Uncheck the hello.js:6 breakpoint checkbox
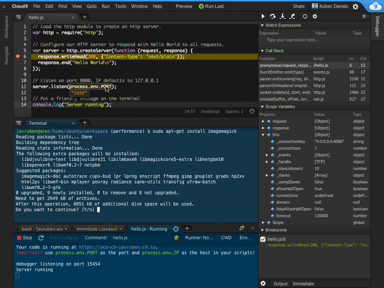 click(x=263, y=239)
